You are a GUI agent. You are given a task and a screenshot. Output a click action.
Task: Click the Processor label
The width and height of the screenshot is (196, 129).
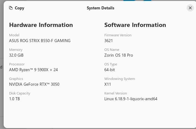[17, 64]
